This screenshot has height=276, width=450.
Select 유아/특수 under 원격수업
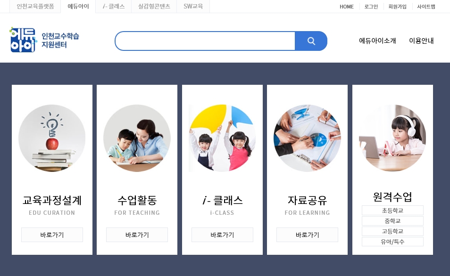pyautogui.click(x=392, y=242)
